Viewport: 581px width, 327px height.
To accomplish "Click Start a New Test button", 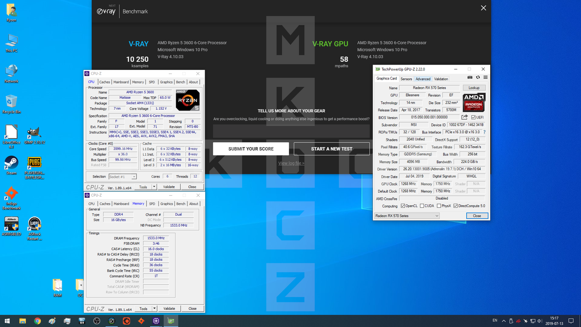I will click(332, 149).
